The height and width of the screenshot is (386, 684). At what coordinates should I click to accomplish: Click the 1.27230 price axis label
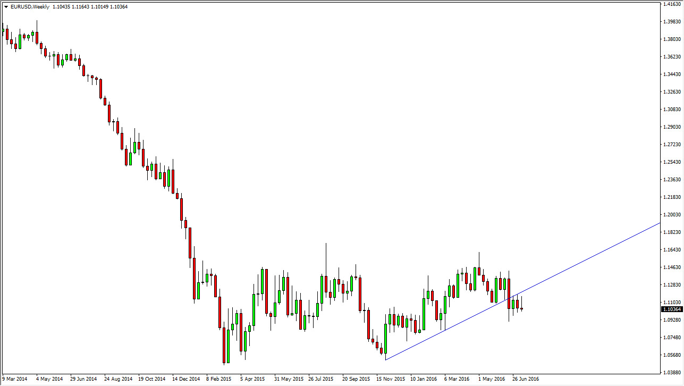click(x=672, y=144)
